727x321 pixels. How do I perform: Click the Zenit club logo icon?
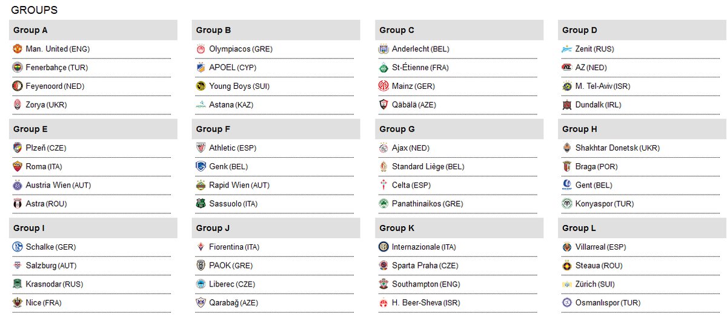566,49
